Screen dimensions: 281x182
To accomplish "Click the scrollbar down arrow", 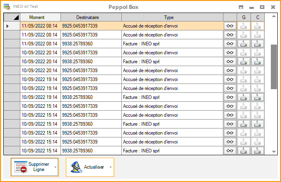I will coord(273,152).
